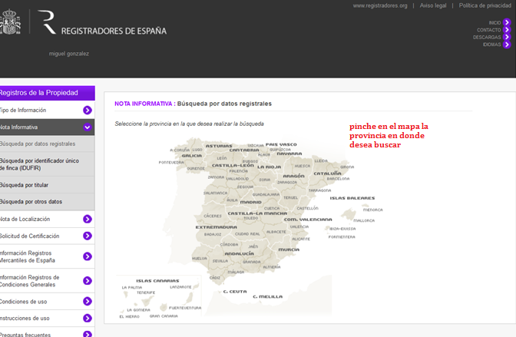Image resolution: width=516 pixels, height=337 pixels.
Task: Click arrow icon for Condiciones de uso
Action: (88, 301)
